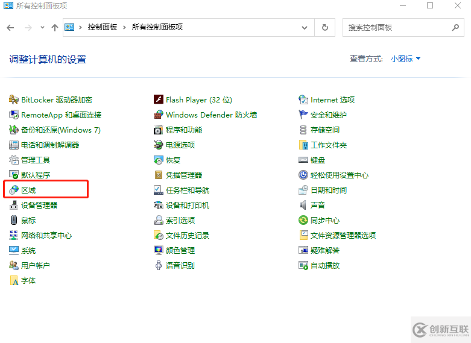Open the 键盘 link
The image size is (471, 343).
[317, 160]
